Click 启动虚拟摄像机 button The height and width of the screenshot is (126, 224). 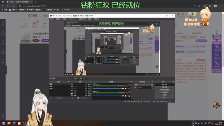pyautogui.click(x=164, y=90)
